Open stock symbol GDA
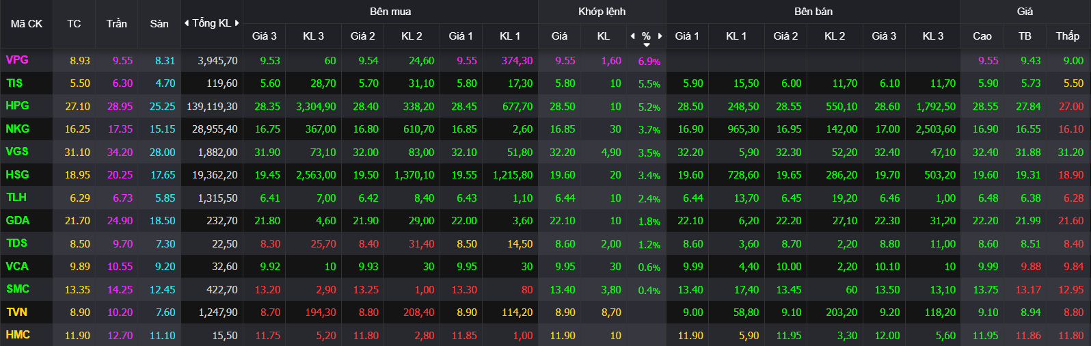The height and width of the screenshot is (346, 1091). [x=17, y=220]
